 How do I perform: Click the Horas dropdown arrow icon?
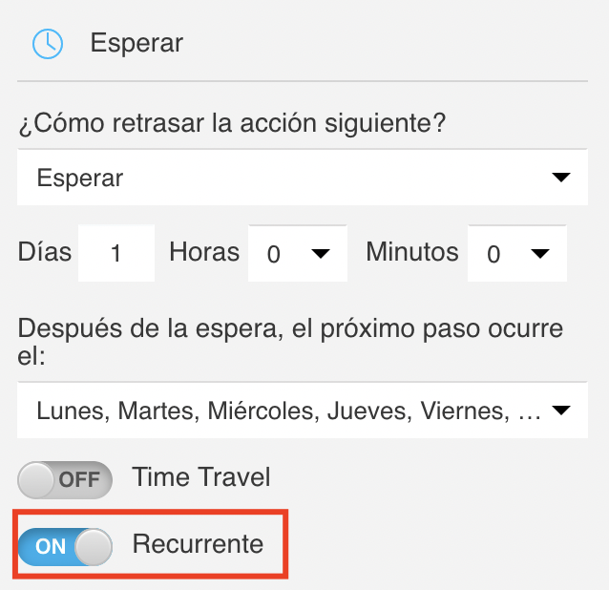[321, 254]
